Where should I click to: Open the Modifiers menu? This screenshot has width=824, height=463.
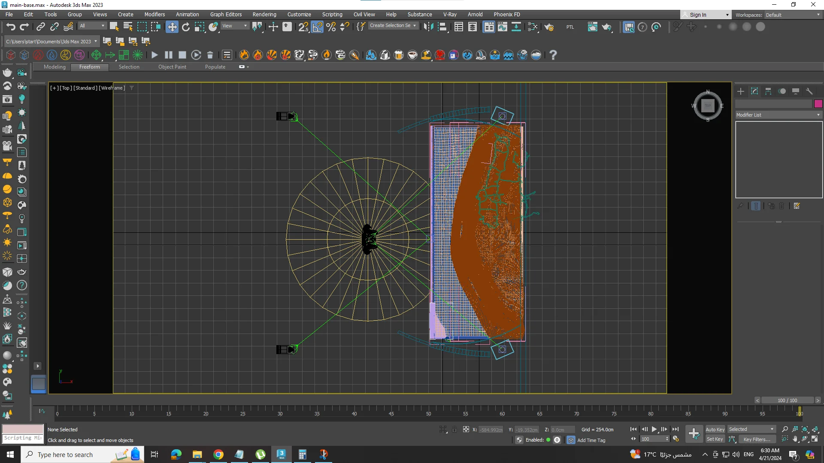[154, 15]
